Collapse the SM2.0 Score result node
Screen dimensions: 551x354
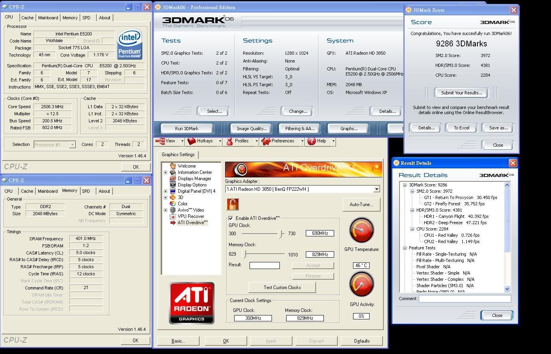(x=412, y=191)
